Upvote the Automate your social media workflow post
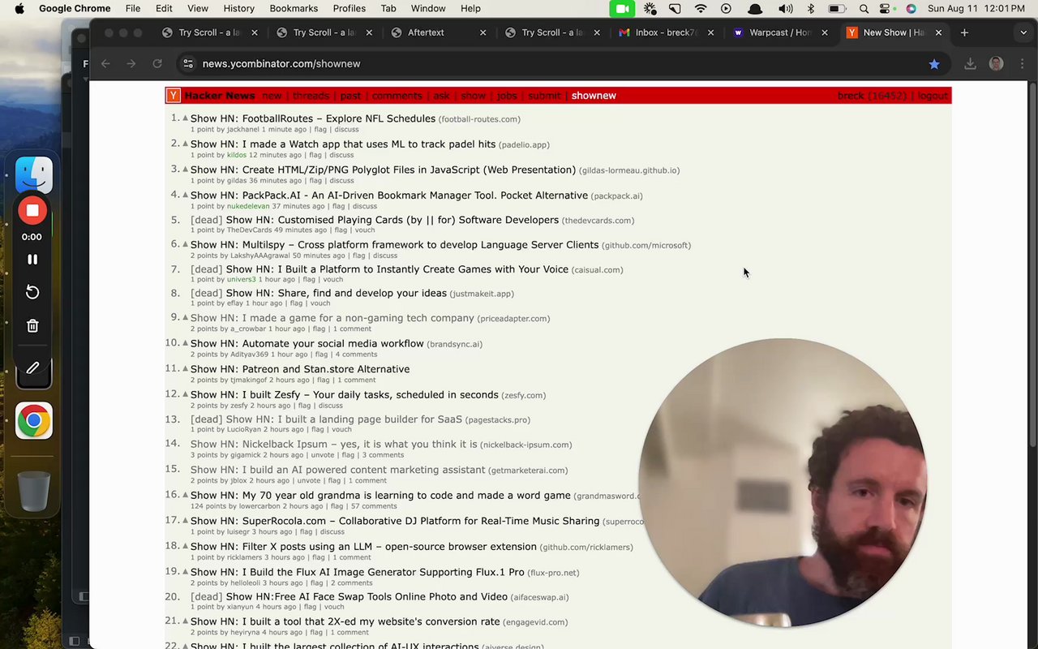Viewport: 1038px width, 649px height. click(x=185, y=343)
